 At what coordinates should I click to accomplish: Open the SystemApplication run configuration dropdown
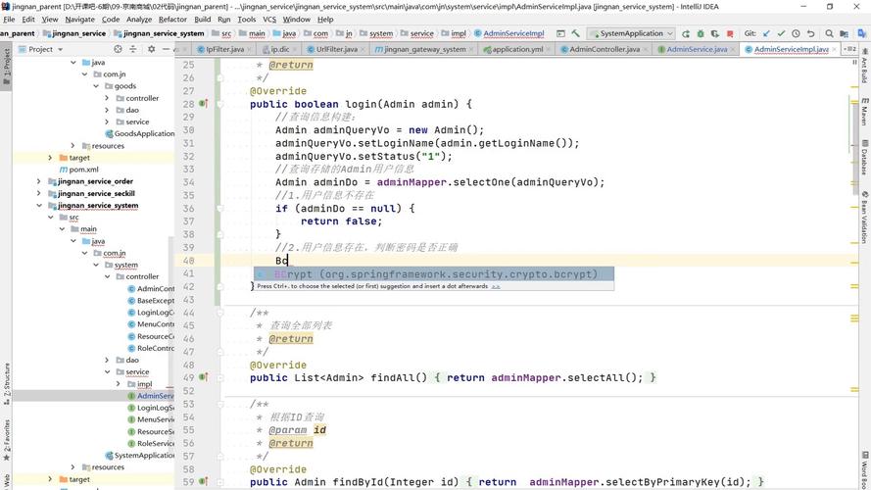(632, 33)
